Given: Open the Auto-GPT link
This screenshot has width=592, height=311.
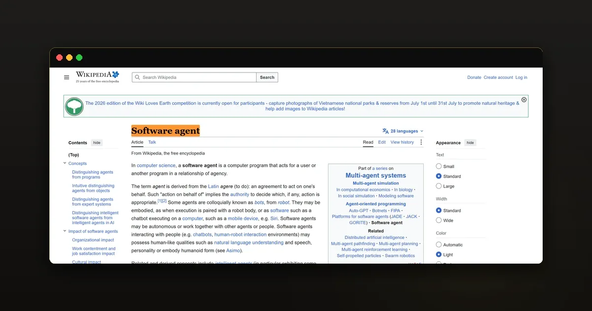Looking at the screenshot, I should click(359, 211).
